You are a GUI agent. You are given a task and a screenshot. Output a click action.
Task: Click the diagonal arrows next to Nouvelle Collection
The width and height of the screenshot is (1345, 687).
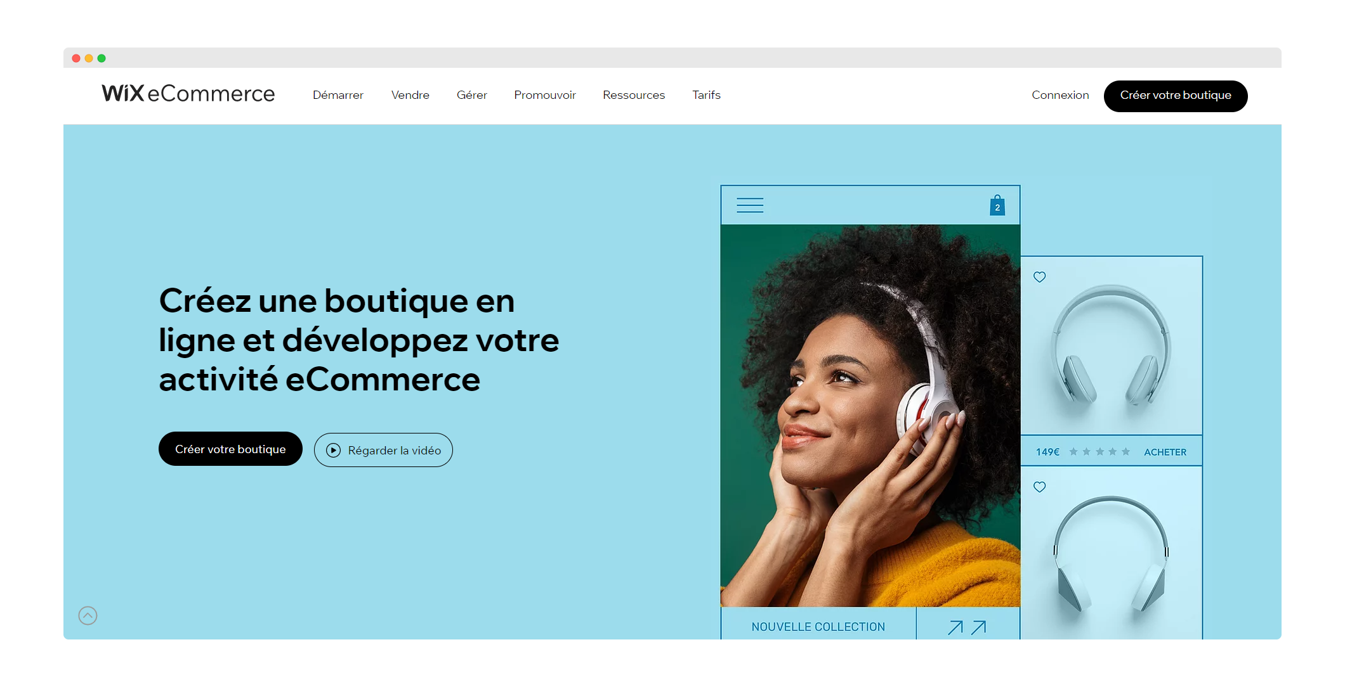click(967, 627)
